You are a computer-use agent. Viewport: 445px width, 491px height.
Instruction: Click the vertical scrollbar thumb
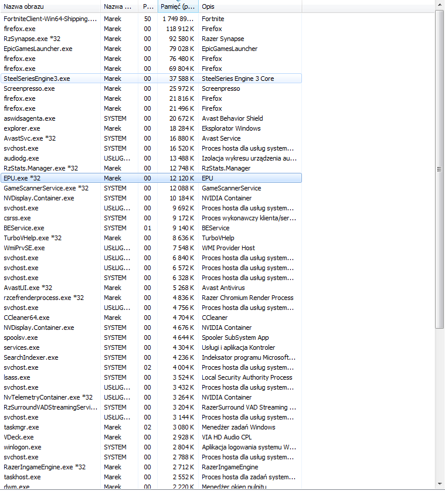[x=439, y=169]
